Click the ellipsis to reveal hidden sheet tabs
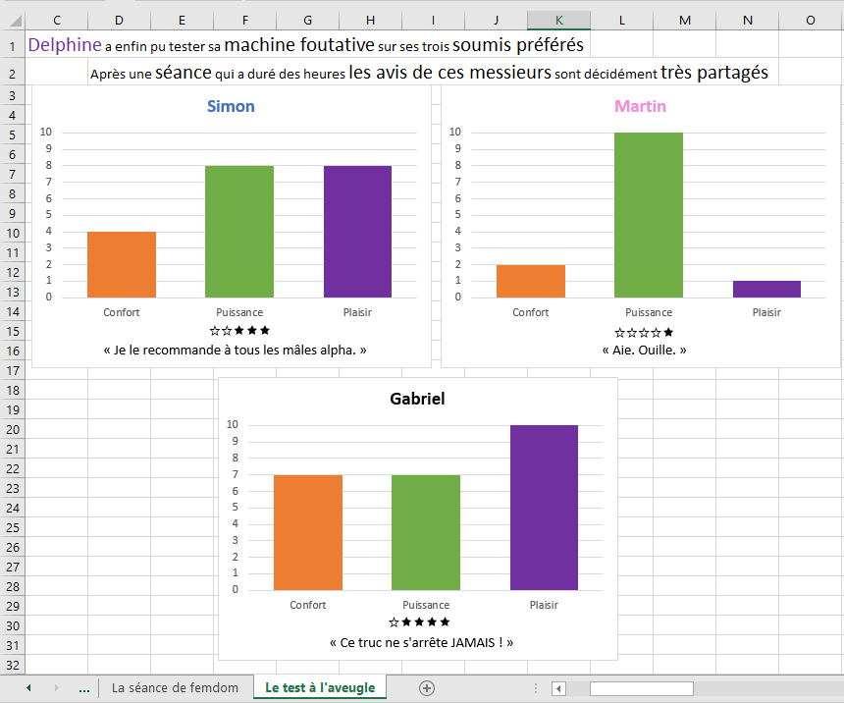844x703 pixels. [83, 688]
